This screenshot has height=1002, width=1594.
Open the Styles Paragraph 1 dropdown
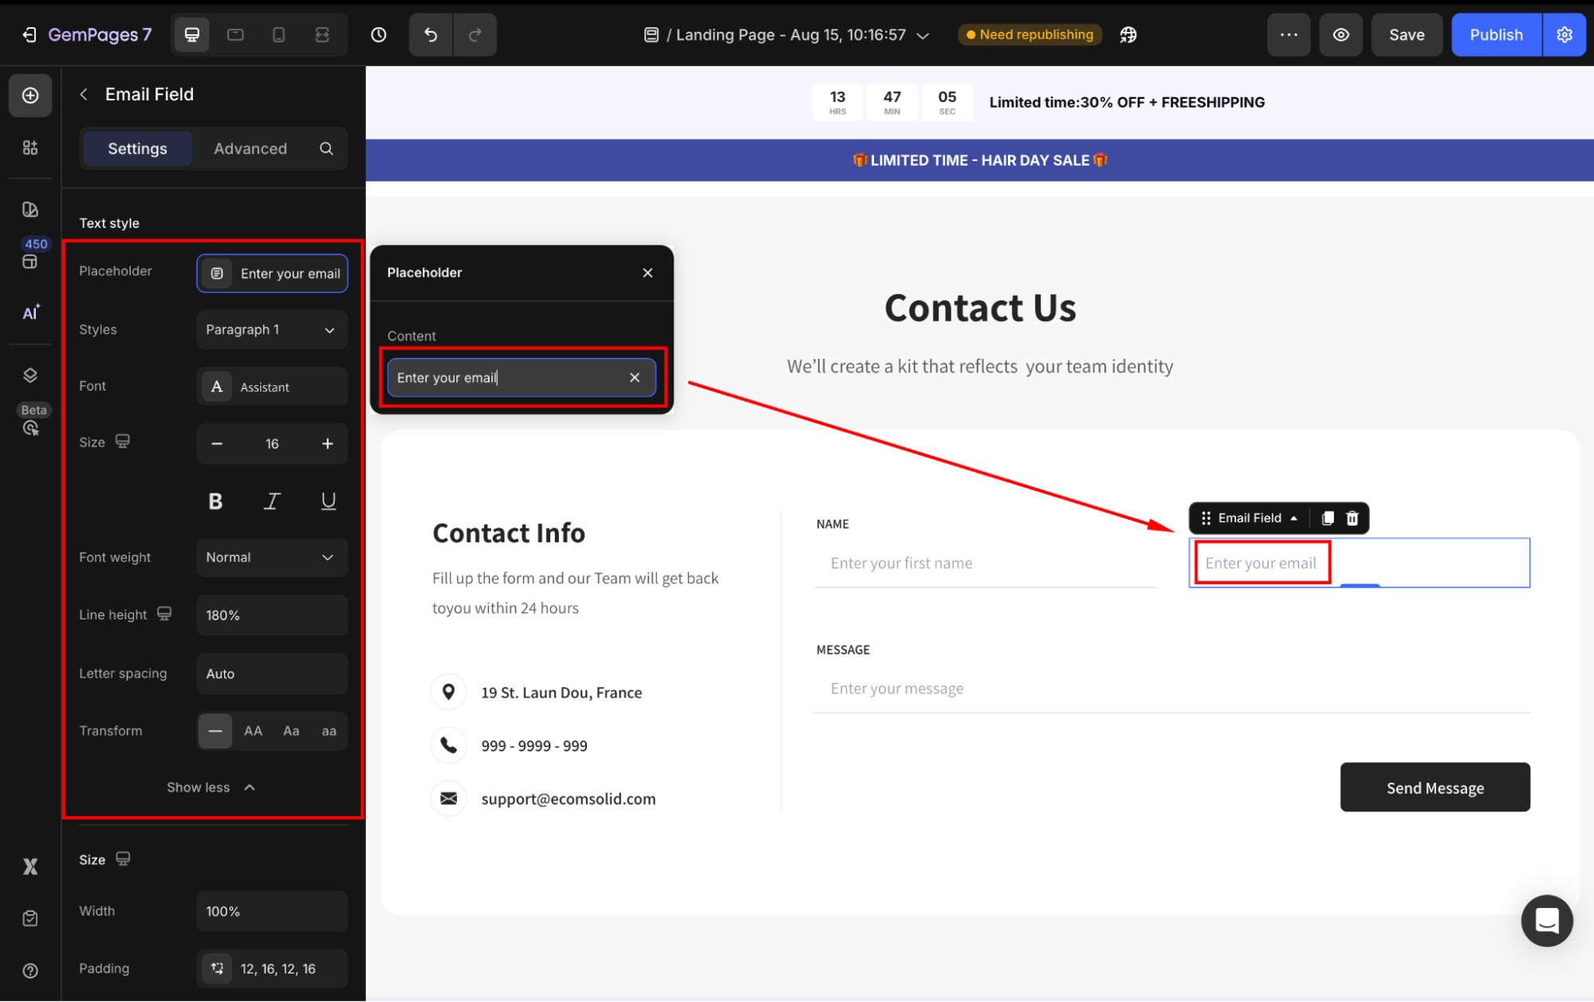pyautogui.click(x=271, y=330)
